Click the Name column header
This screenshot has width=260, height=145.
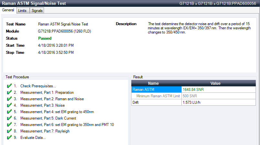[157, 83]
